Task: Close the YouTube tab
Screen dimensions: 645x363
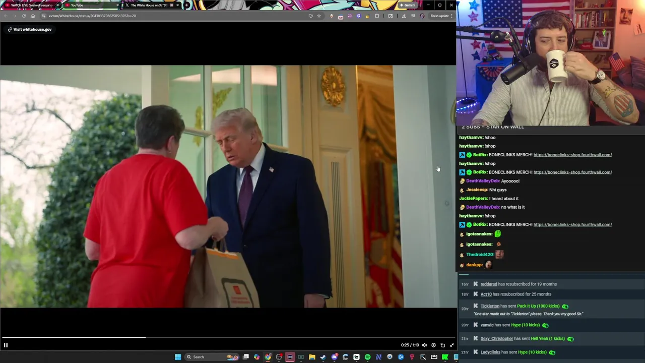Action: click(x=118, y=5)
